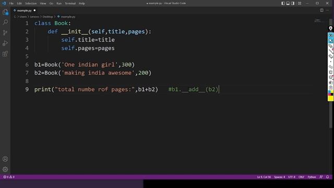Open the Selection menu

31,4
